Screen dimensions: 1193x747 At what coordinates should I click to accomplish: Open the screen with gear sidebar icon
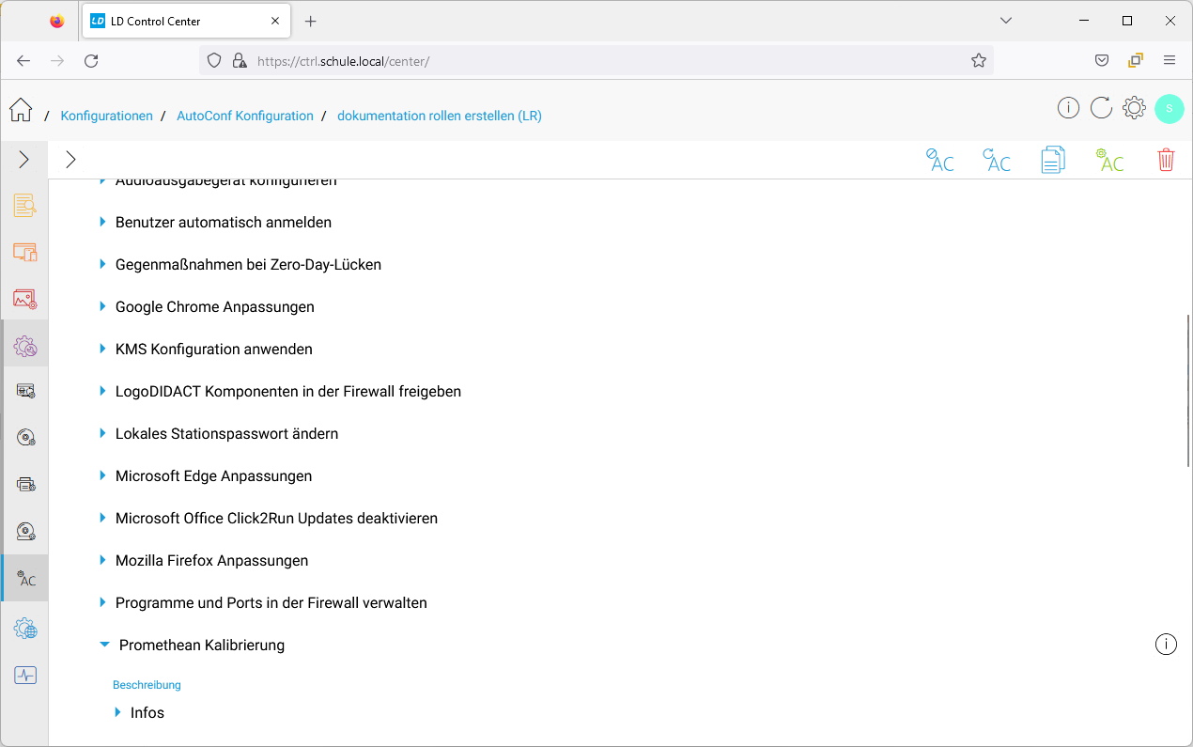tap(25, 391)
